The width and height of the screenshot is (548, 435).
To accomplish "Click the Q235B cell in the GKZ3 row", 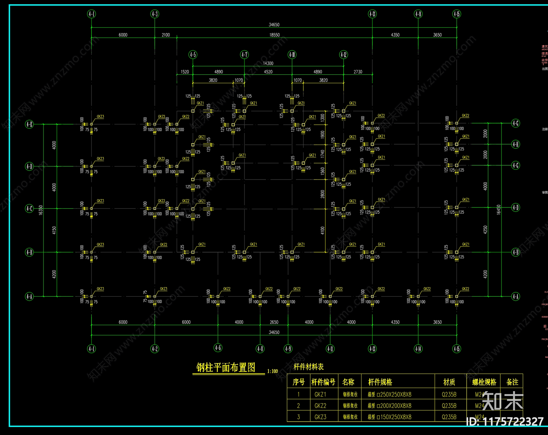I will [449, 417].
